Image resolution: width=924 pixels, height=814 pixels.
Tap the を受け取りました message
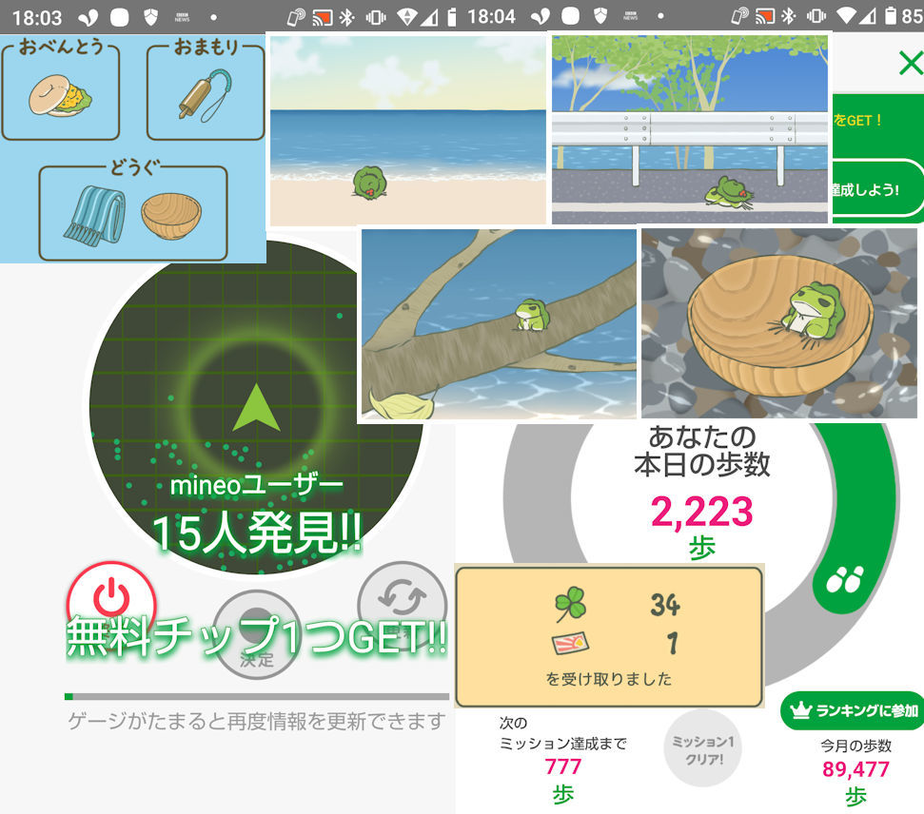609,679
